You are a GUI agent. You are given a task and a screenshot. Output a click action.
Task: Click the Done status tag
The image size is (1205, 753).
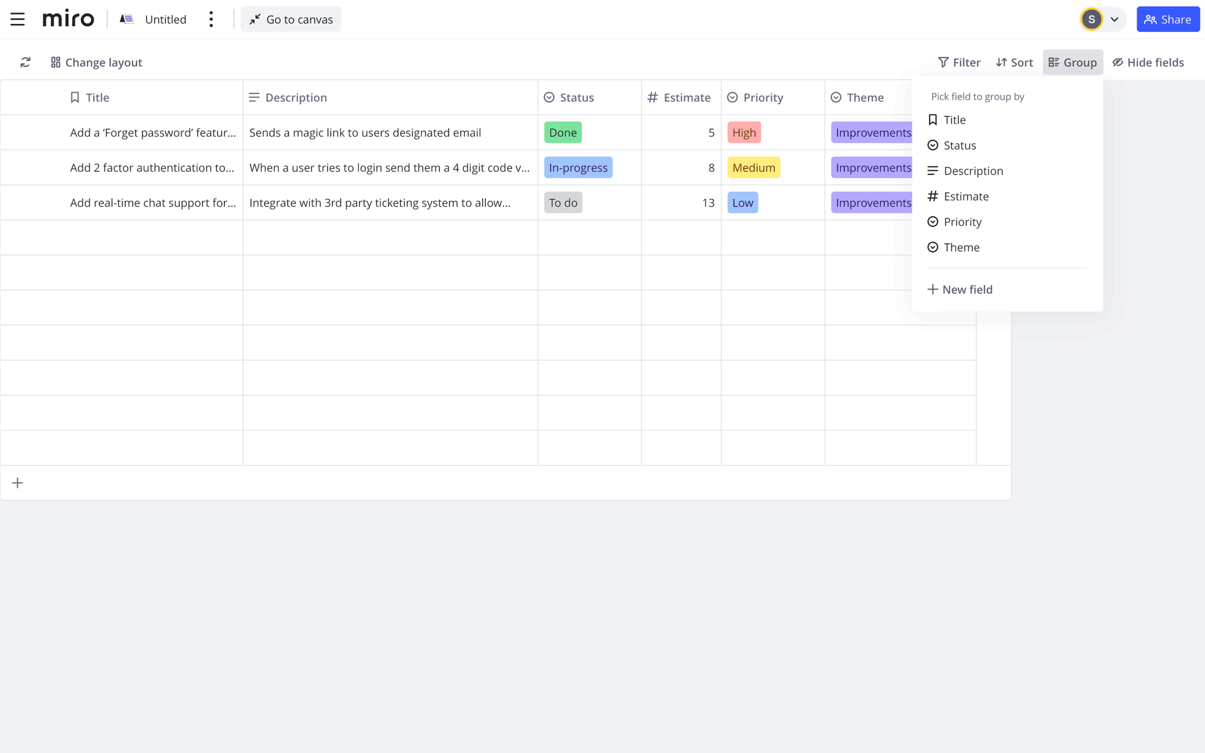coord(563,132)
